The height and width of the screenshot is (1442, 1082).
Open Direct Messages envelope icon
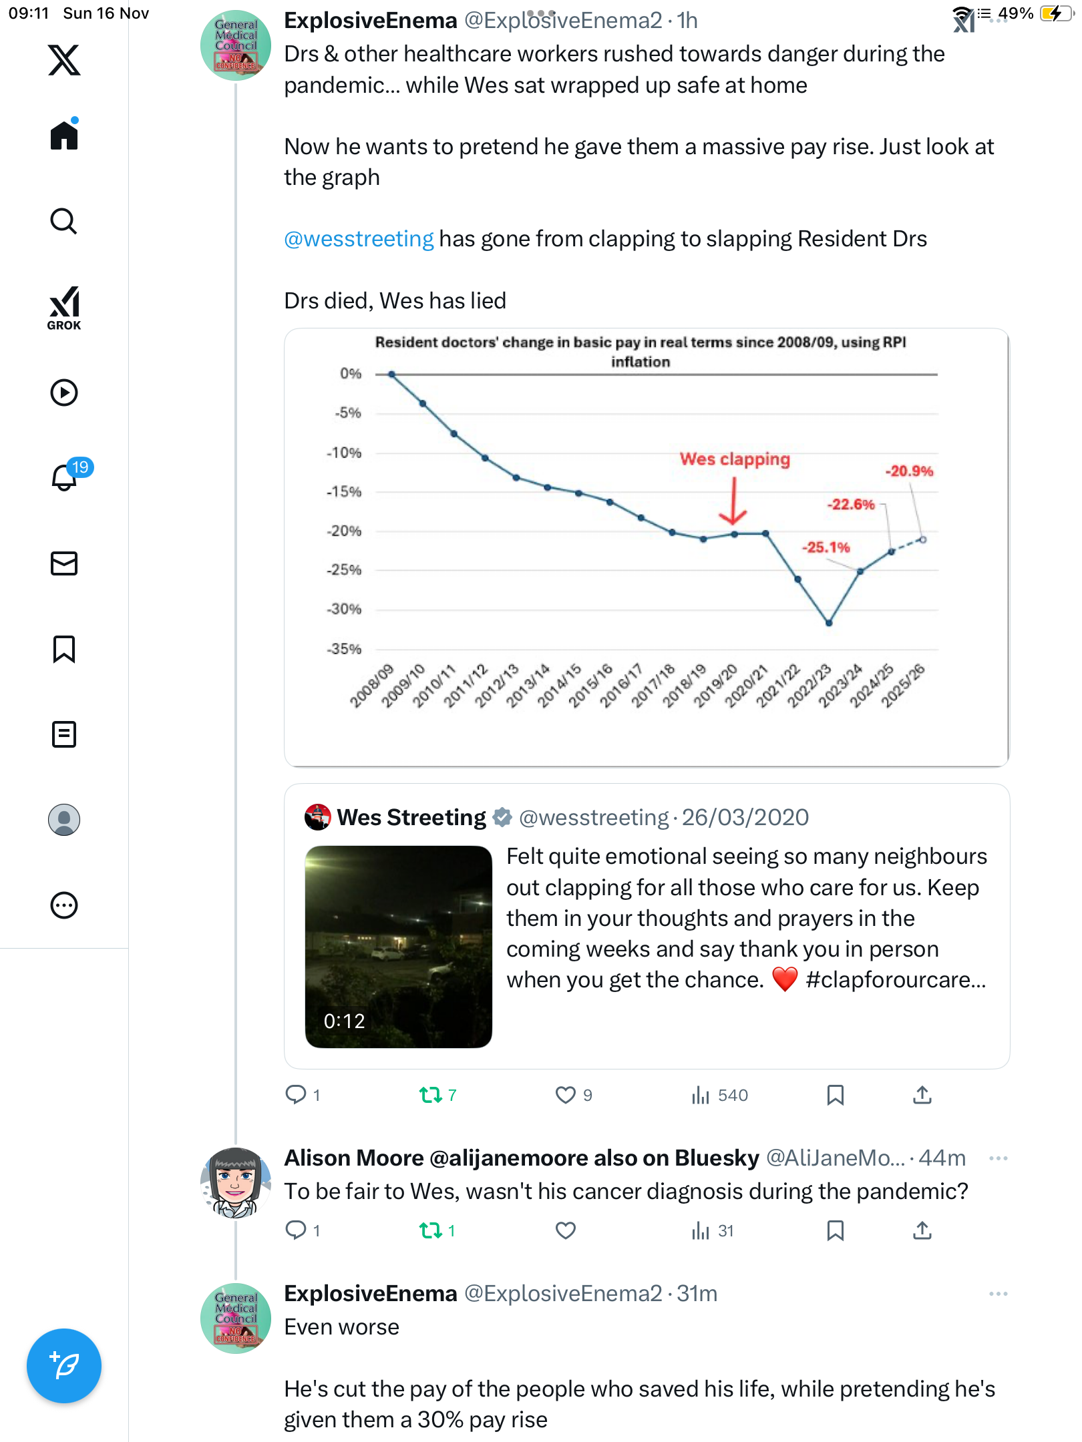[64, 563]
